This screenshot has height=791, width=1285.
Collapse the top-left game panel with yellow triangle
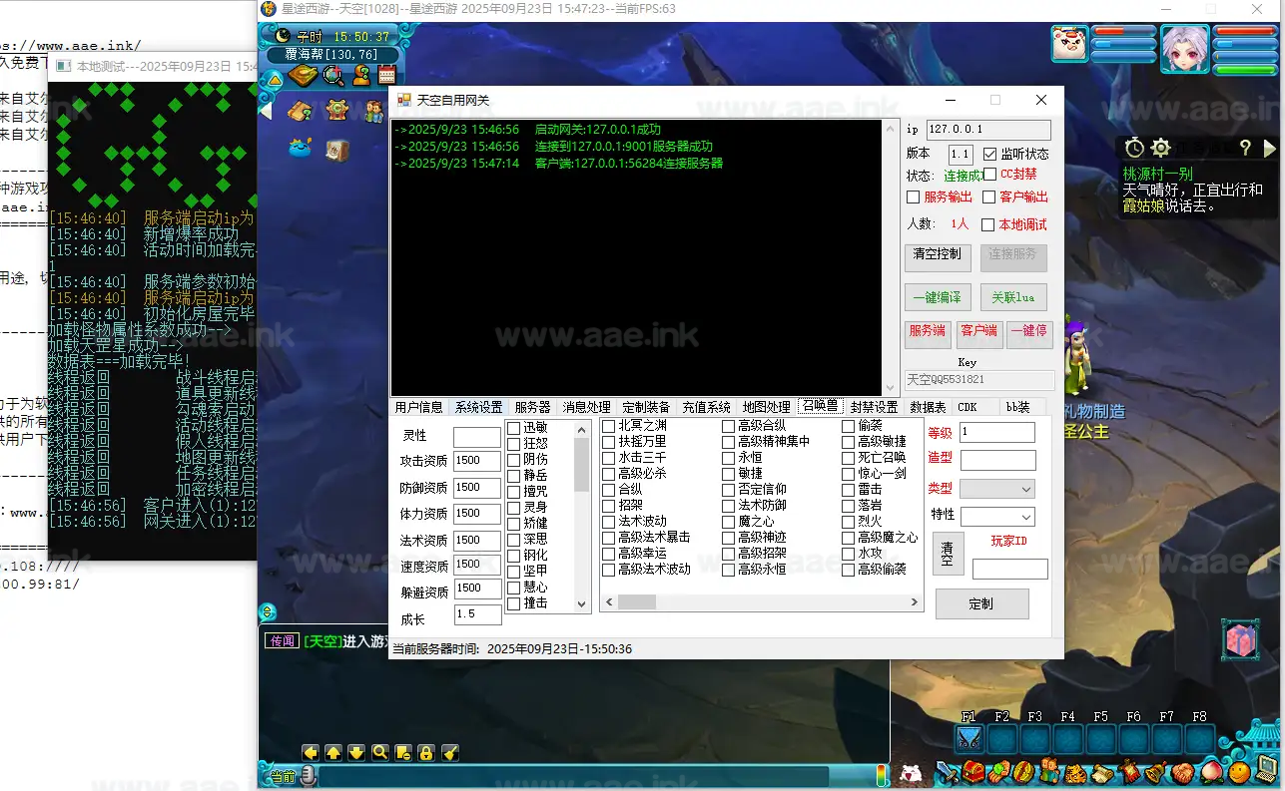(276, 80)
